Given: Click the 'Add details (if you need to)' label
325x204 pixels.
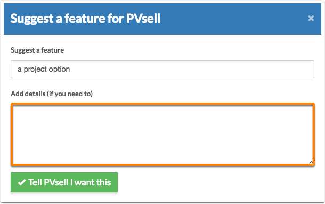Looking at the screenshot, I should point(52,94).
